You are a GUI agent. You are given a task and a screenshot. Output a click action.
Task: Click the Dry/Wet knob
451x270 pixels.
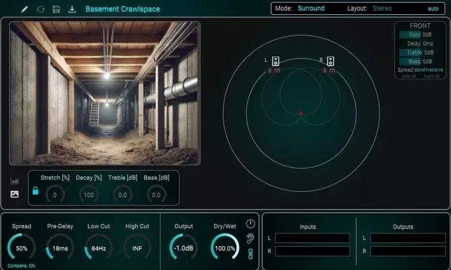pyautogui.click(x=225, y=248)
